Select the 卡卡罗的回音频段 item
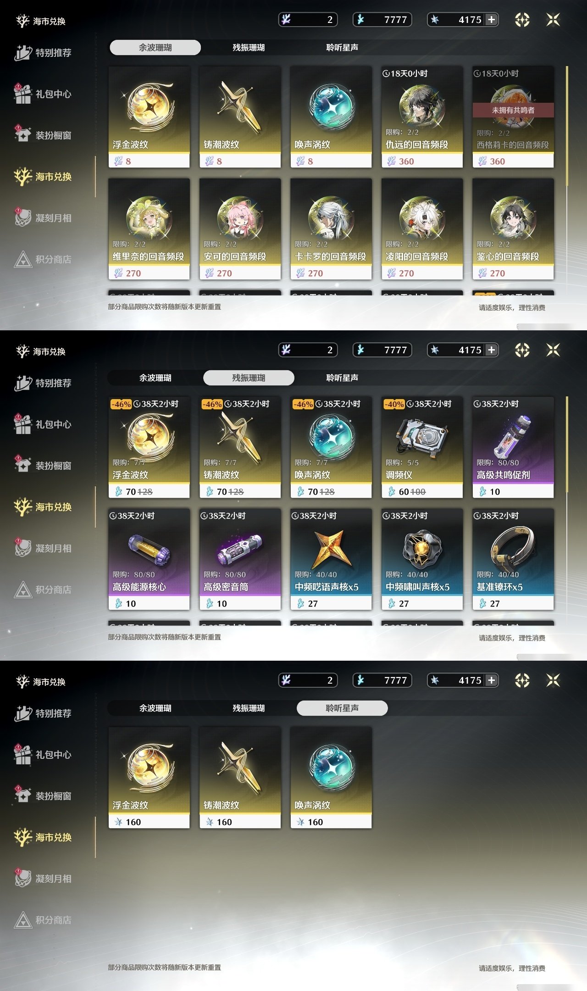The image size is (587, 991). tap(331, 229)
